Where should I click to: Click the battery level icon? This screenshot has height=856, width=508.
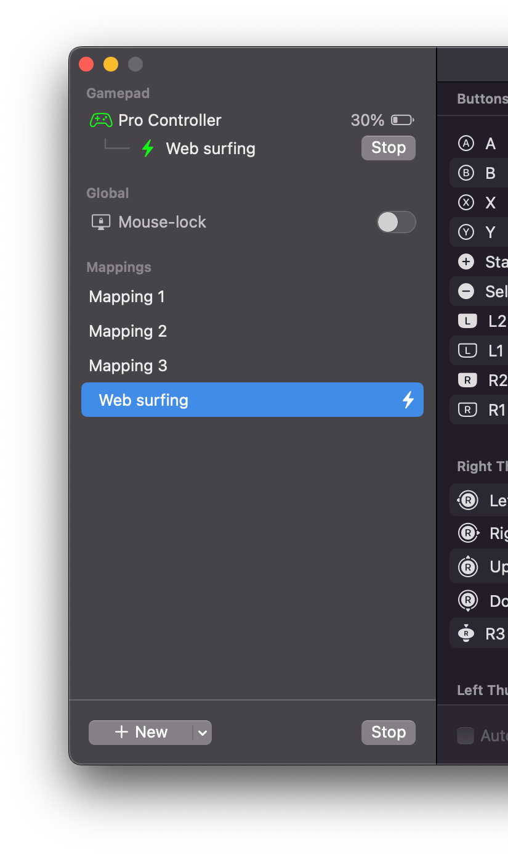403,120
